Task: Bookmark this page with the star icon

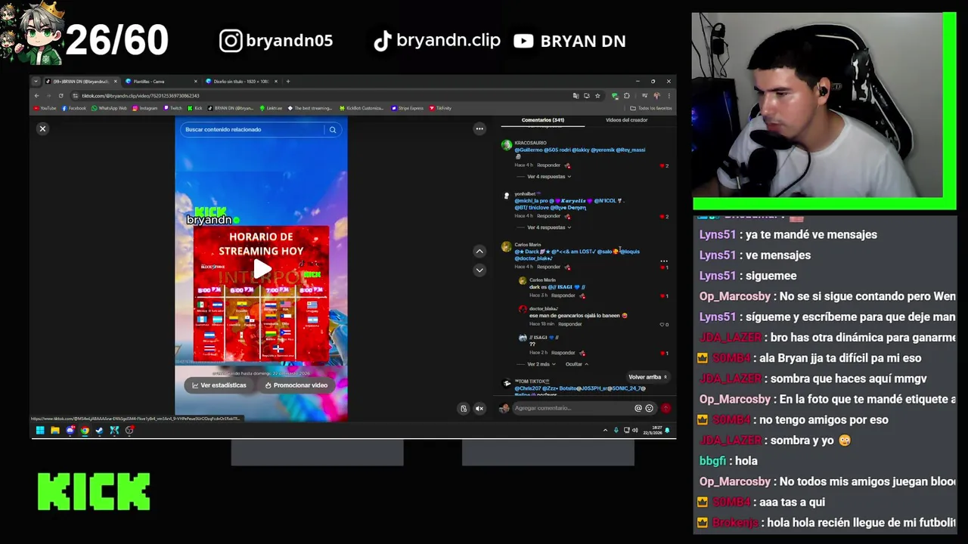Action: click(x=597, y=96)
